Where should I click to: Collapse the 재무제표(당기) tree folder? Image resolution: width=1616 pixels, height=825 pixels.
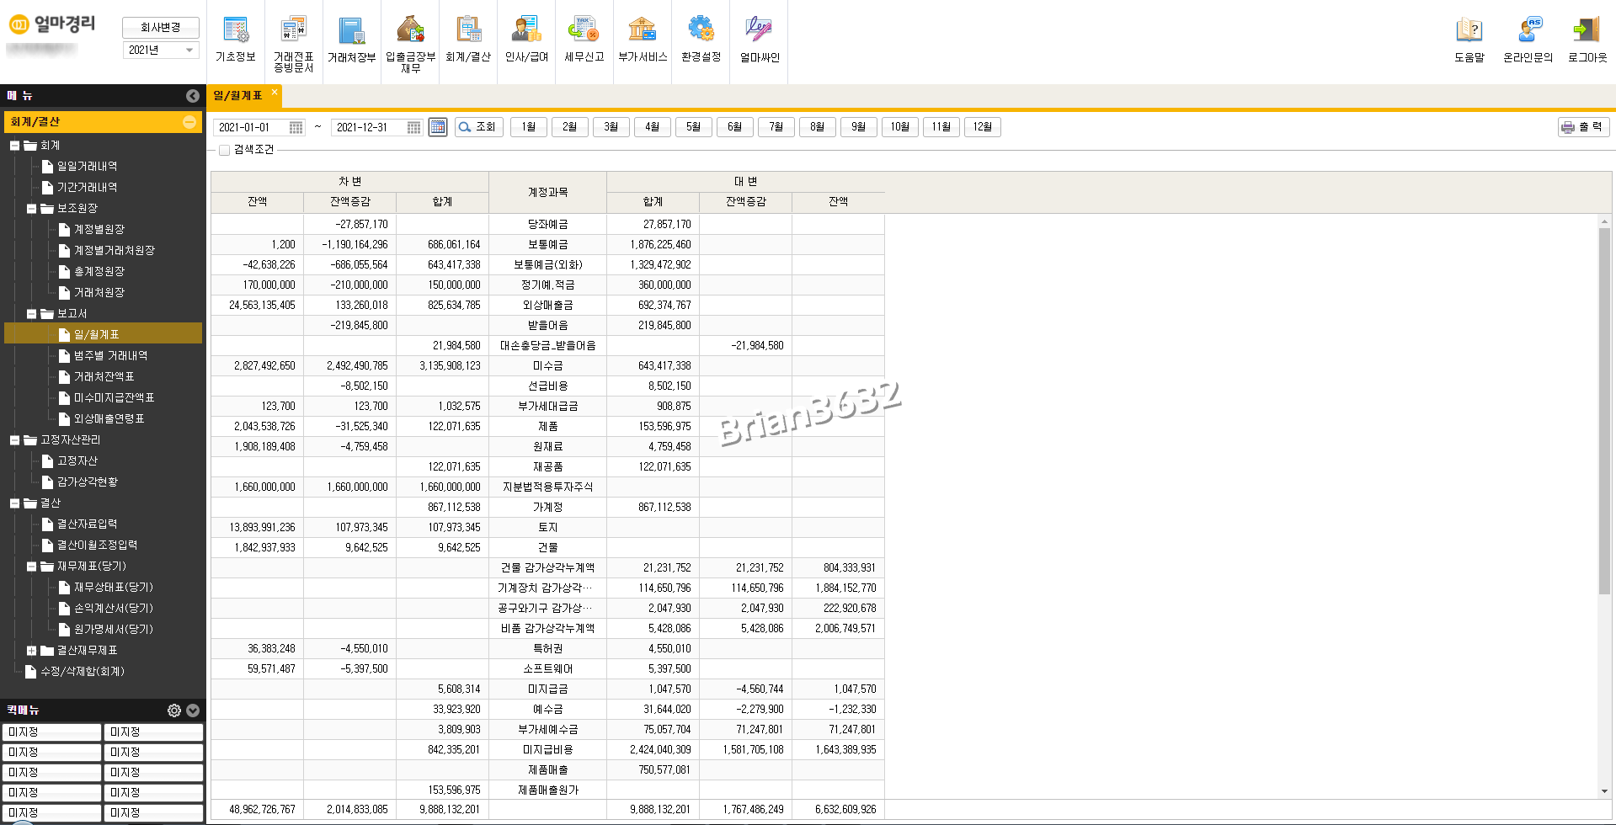31,567
